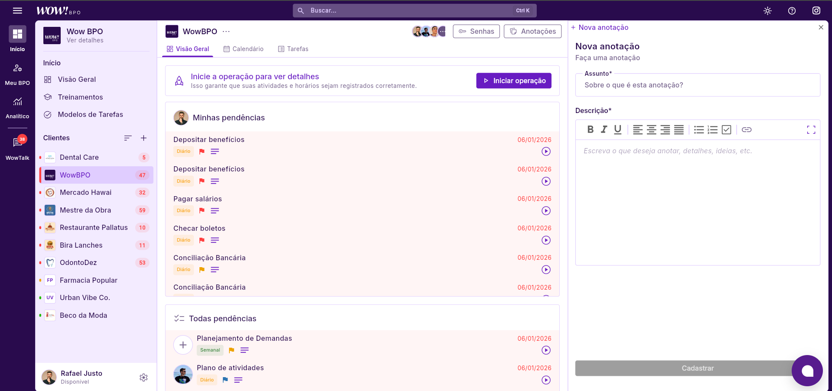Image resolution: width=832 pixels, height=391 pixels.
Task: Start the Pagar salários task play button
Action: [x=546, y=211]
